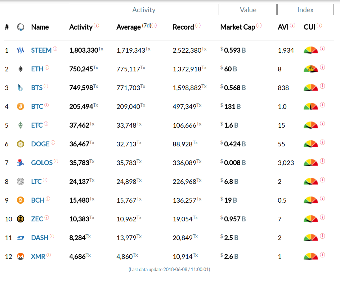Click the BitShares BTS logo icon

(x=21, y=88)
